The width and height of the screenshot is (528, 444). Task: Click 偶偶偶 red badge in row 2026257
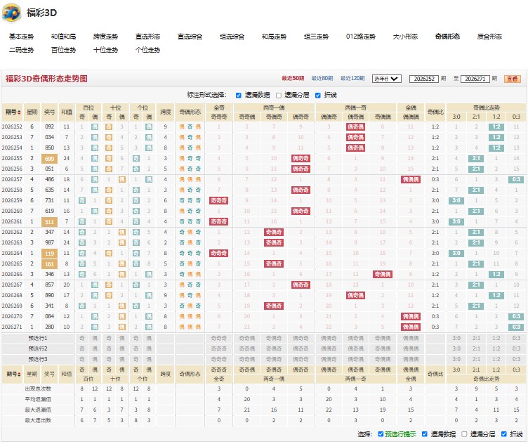[x=411, y=180]
